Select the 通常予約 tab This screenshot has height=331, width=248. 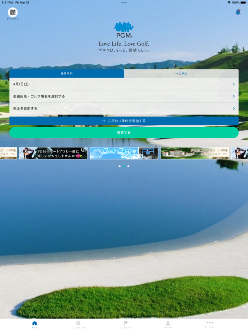pyautogui.click(x=67, y=73)
